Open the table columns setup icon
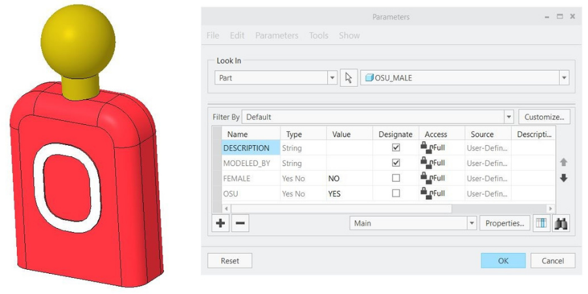 click(541, 223)
